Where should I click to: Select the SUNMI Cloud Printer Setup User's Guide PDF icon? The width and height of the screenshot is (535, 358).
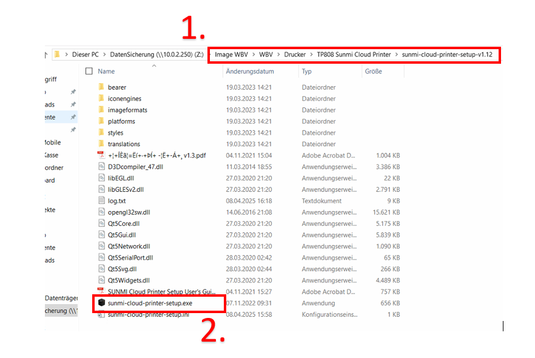pos(101,292)
